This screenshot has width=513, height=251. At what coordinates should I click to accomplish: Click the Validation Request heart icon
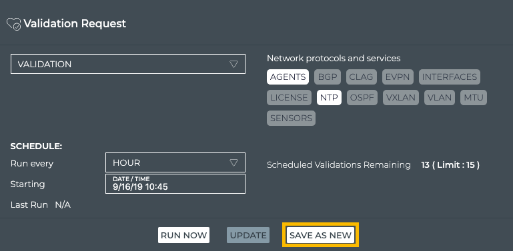14,24
